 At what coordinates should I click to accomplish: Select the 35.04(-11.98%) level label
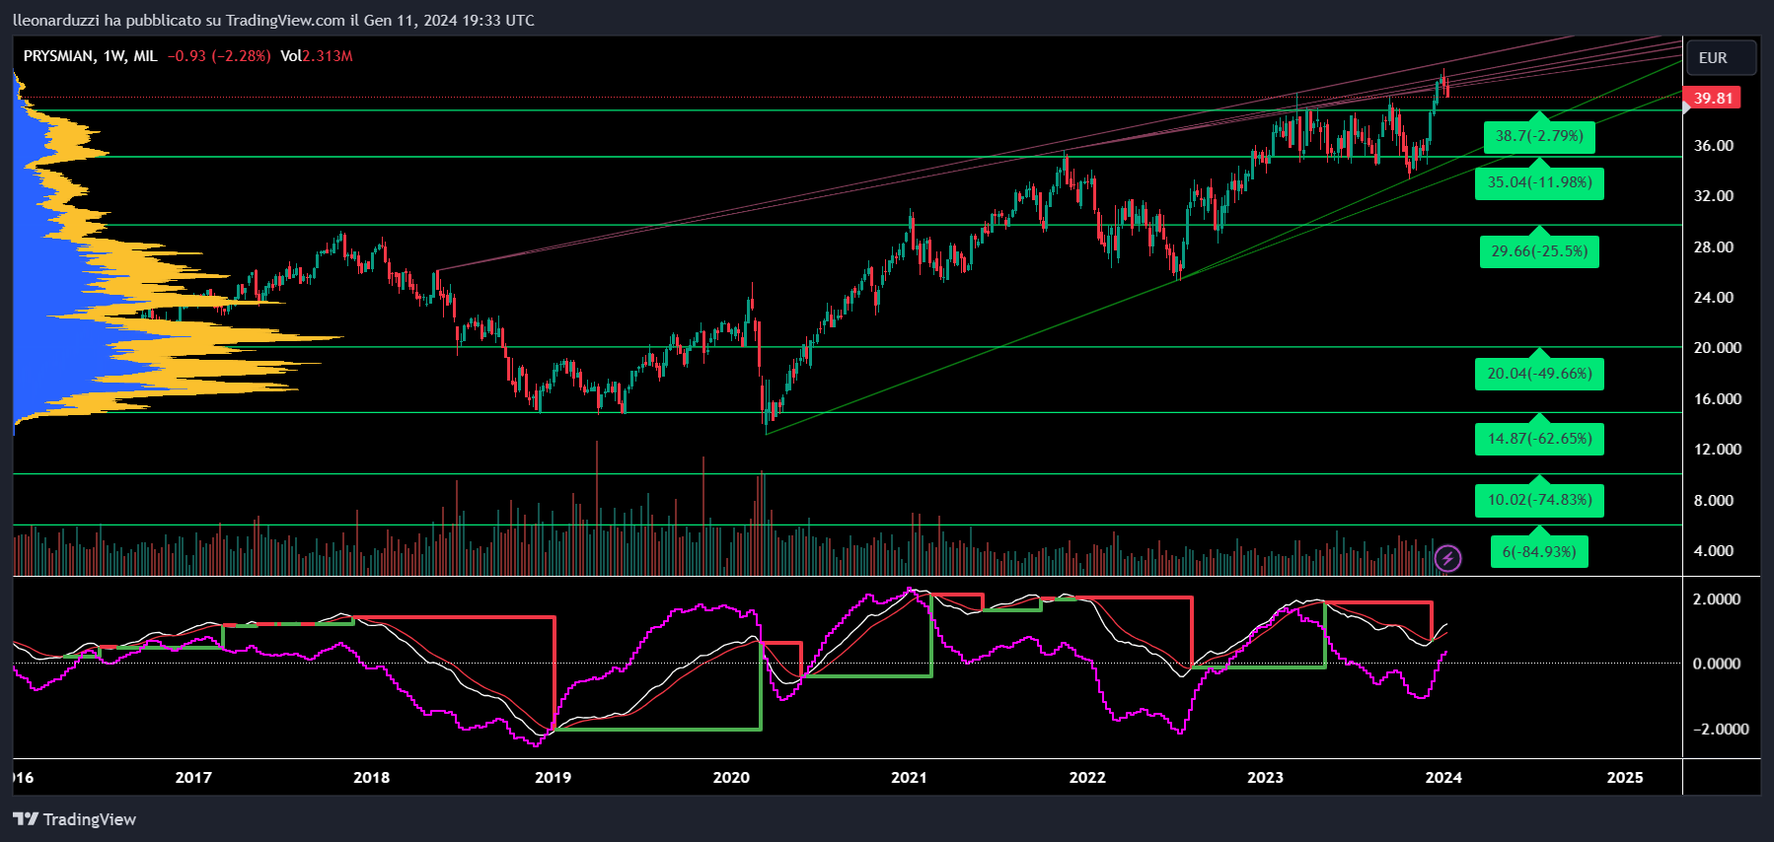[x=1539, y=182]
